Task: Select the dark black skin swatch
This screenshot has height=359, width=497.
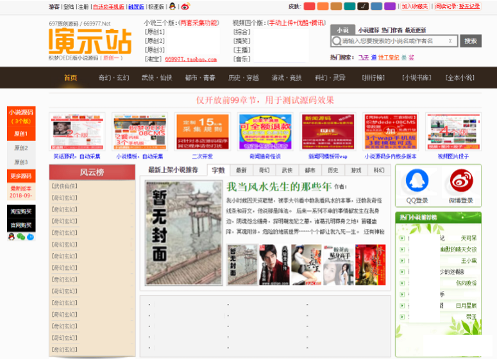Action: (x=363, y=6)
